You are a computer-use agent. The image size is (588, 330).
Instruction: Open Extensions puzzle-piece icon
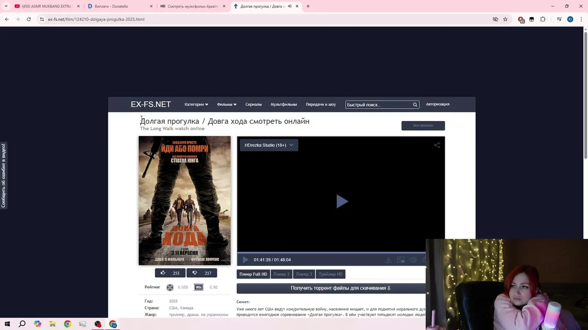pos(543,19)
